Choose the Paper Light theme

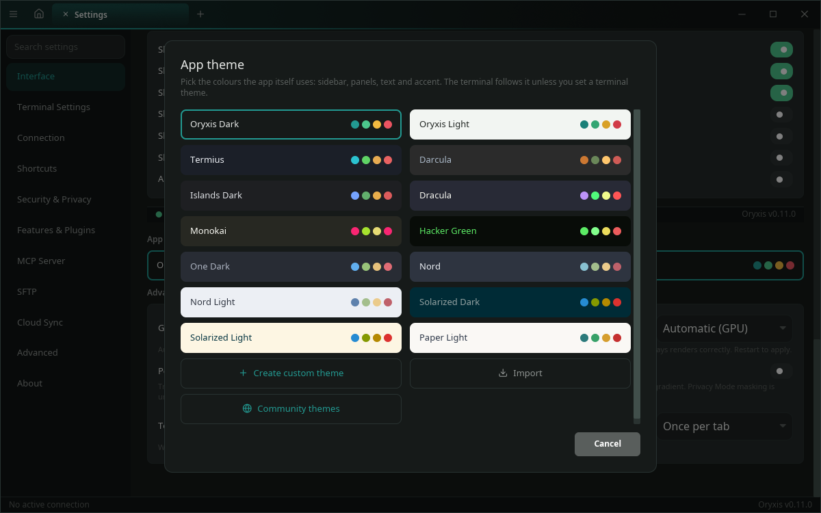[x=520, y=338]
